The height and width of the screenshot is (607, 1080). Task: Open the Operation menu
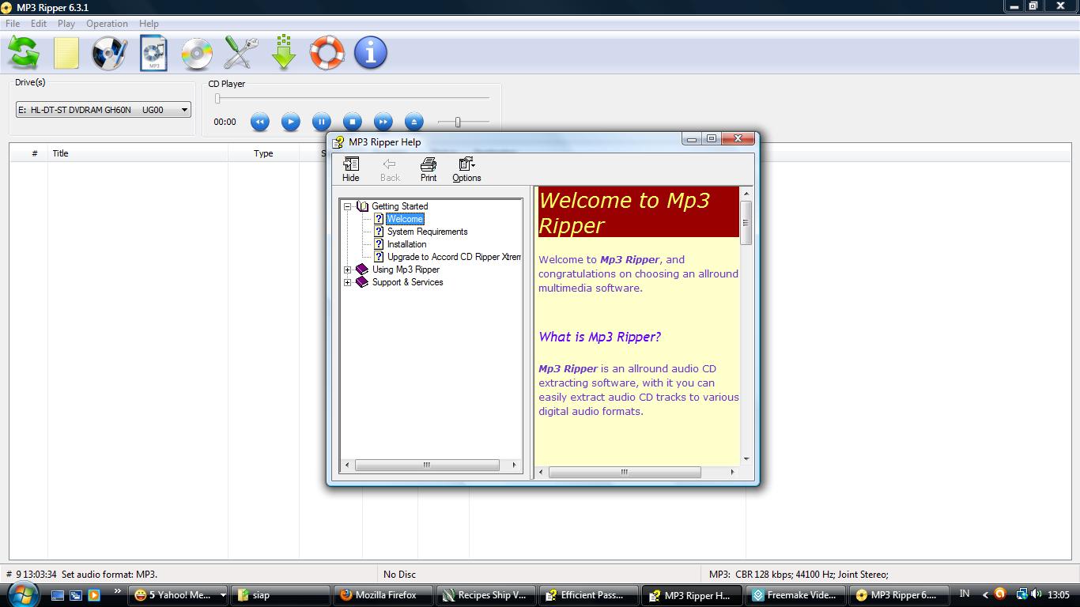[x=107, y=24]
